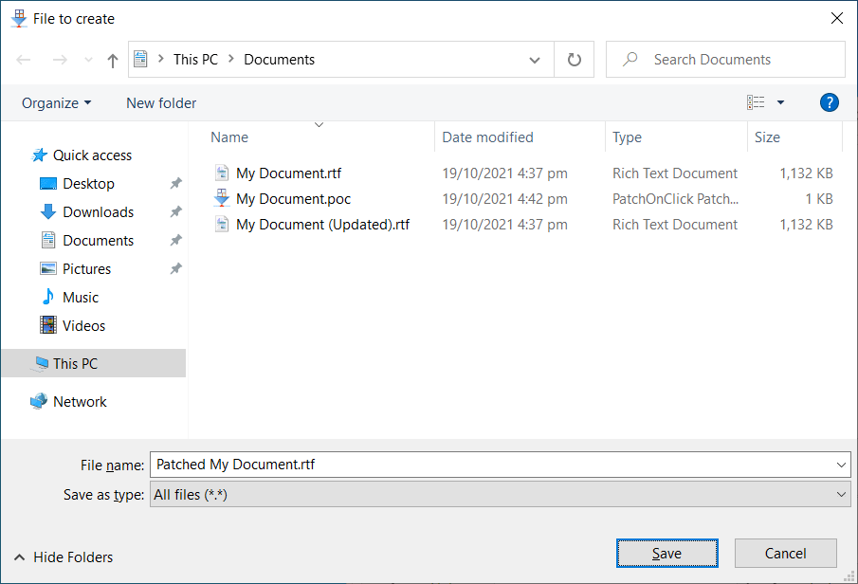
Task: Go up one folder level with the up arrow
Action: pos(112,61)
